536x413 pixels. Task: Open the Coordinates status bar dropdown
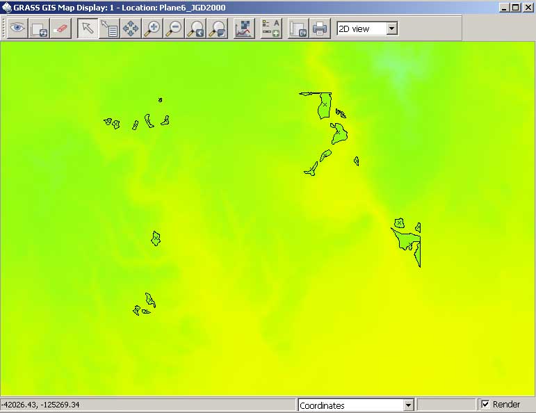[x=356, y=405]
